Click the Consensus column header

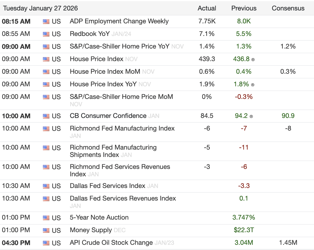point(288,8)
